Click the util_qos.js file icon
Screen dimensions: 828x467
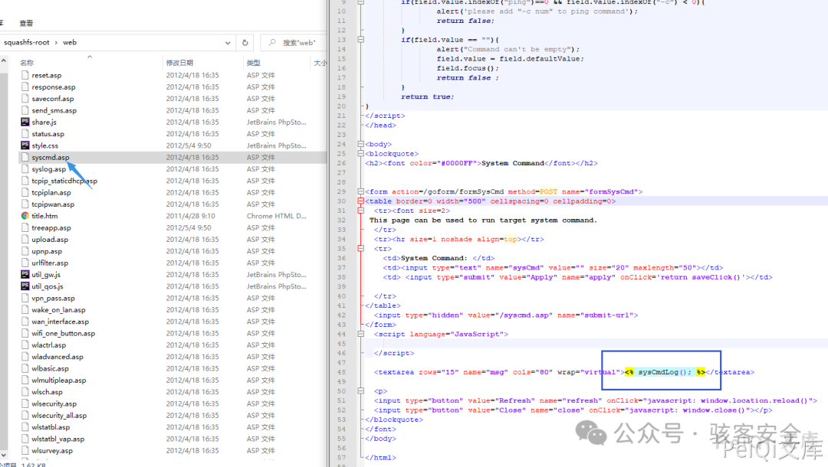tap(25, 286)
